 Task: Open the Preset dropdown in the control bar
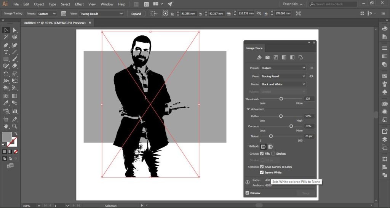(47, 14)
